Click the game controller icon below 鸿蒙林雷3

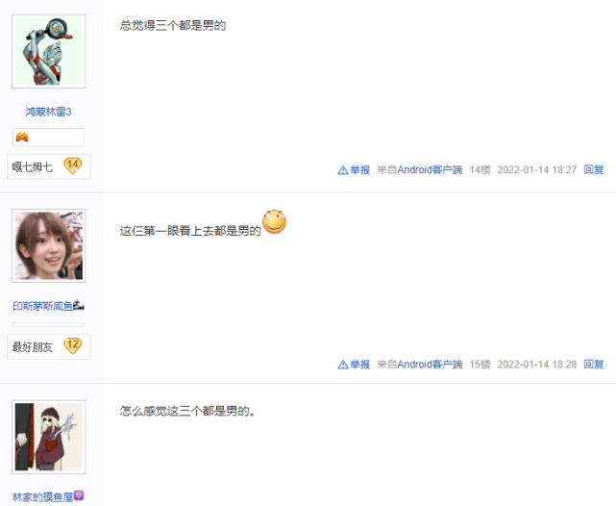[21, 137]
